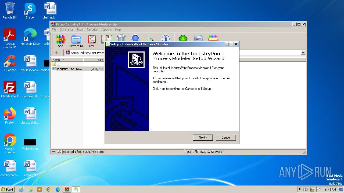Viewport: 344px width, 193px height.
Task: Select the classicdetail... document icon
Action: 30,116
